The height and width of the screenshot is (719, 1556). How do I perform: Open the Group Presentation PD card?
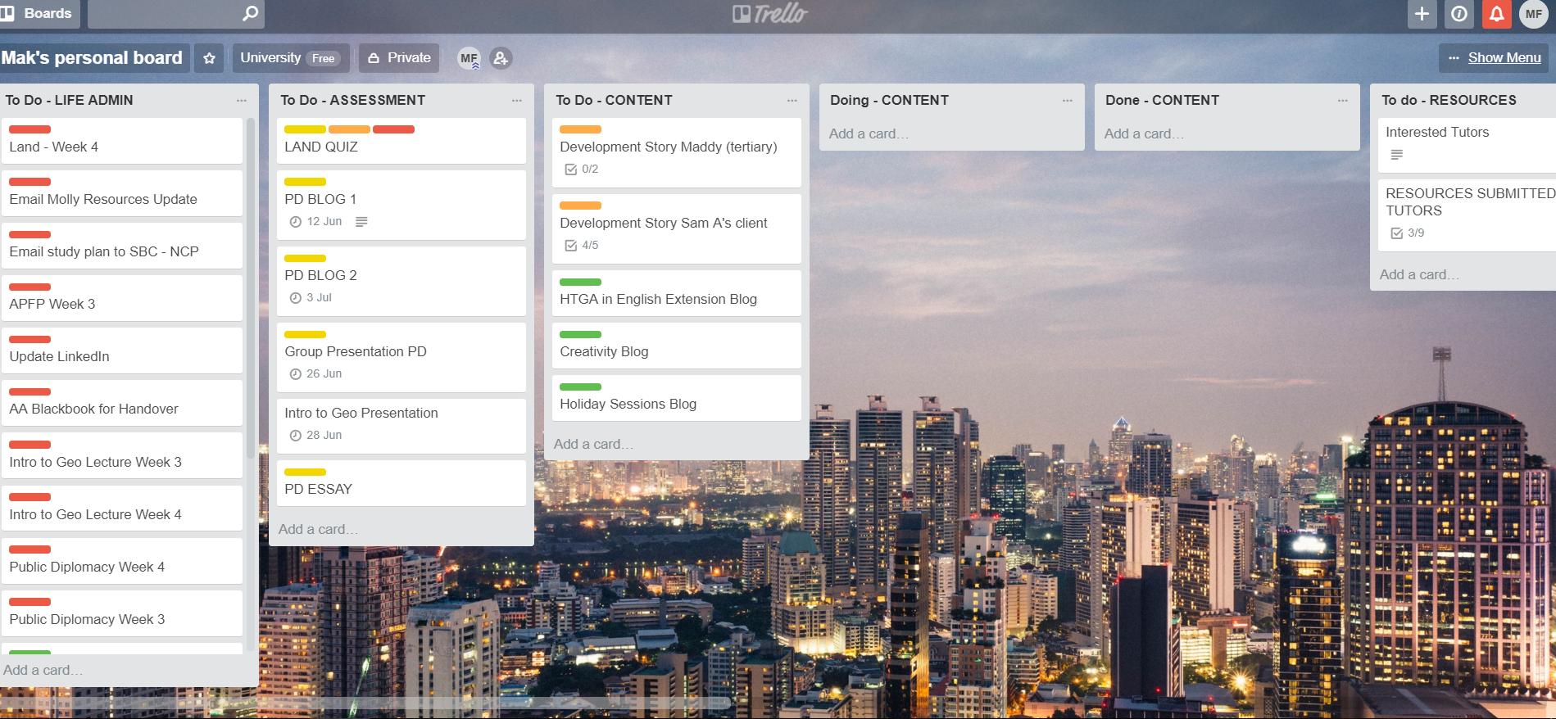click(401, 357)
